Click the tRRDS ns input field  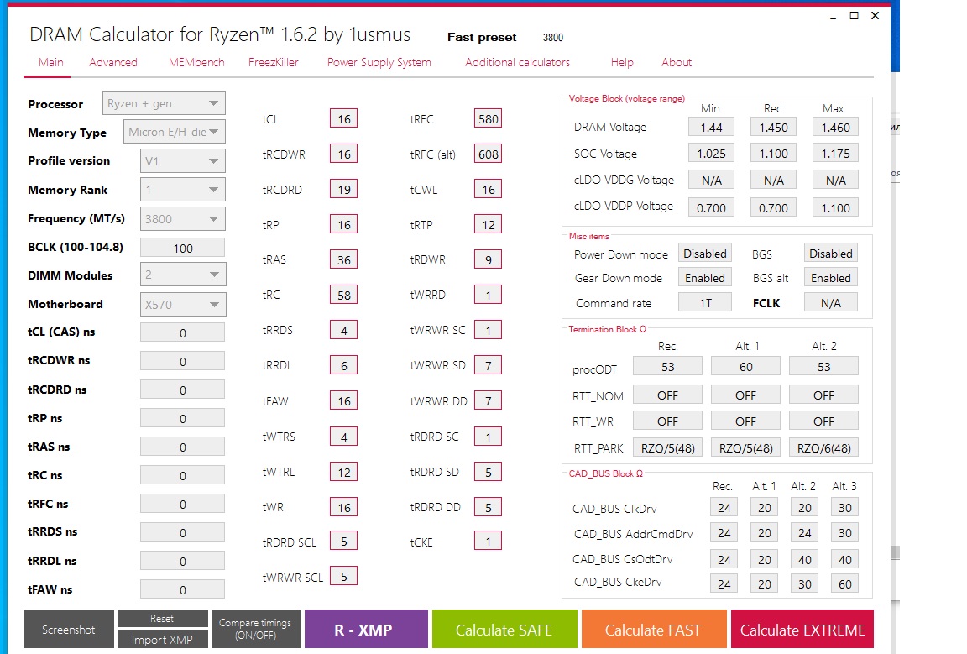pyautogui.click(x=182, y=531)
